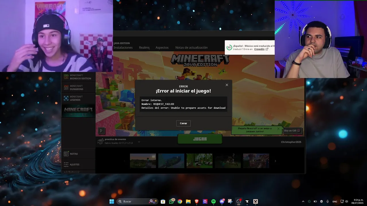Viewport: 367px width, 206px height.
Task: Open the Ajustes settings section
Action: pos(78,165)
